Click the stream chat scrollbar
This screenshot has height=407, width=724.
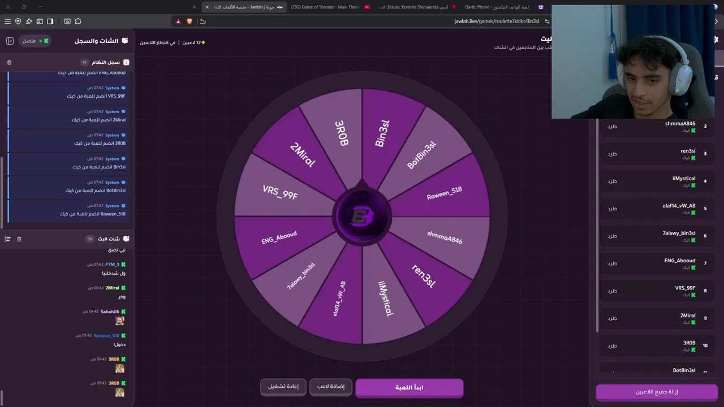click(2, 397)
